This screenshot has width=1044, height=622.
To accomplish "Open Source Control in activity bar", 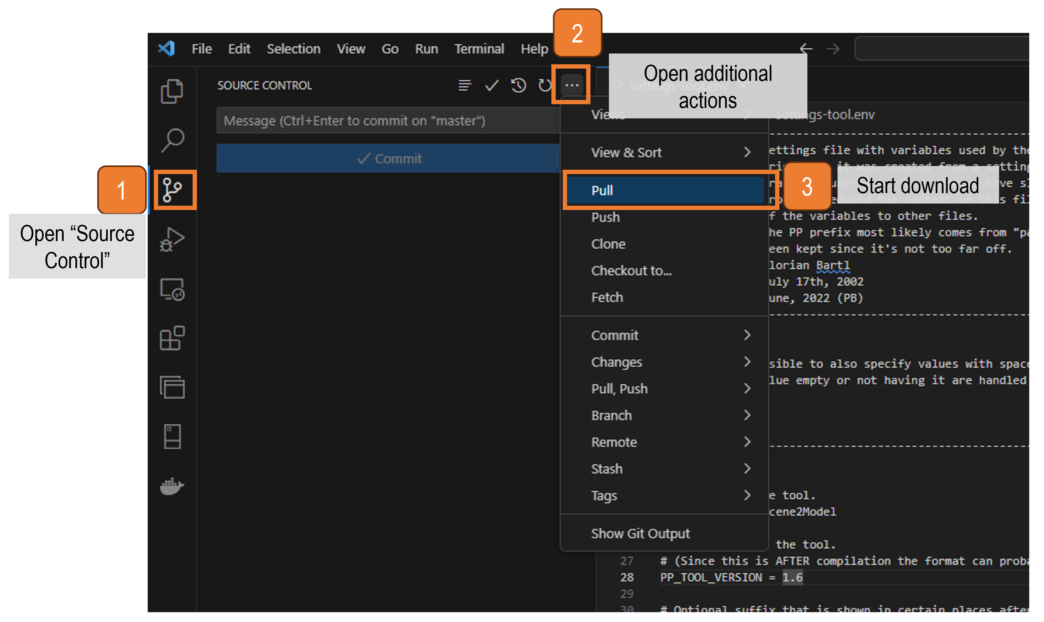I will click(173, 190).
